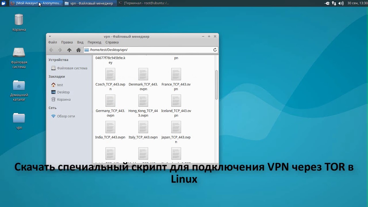Click the volume icon in system tray
The width and height of the screenshot is (368, 207).
point(341,3)
